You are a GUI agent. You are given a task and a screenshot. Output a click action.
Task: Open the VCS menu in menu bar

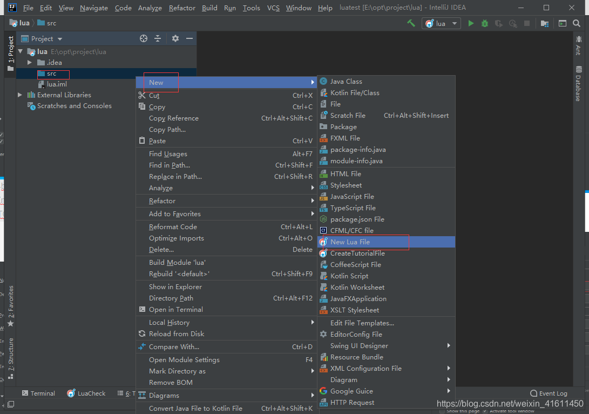(x=273, y=8)
